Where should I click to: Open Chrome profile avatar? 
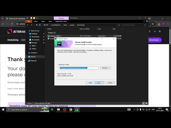(163, 24)
